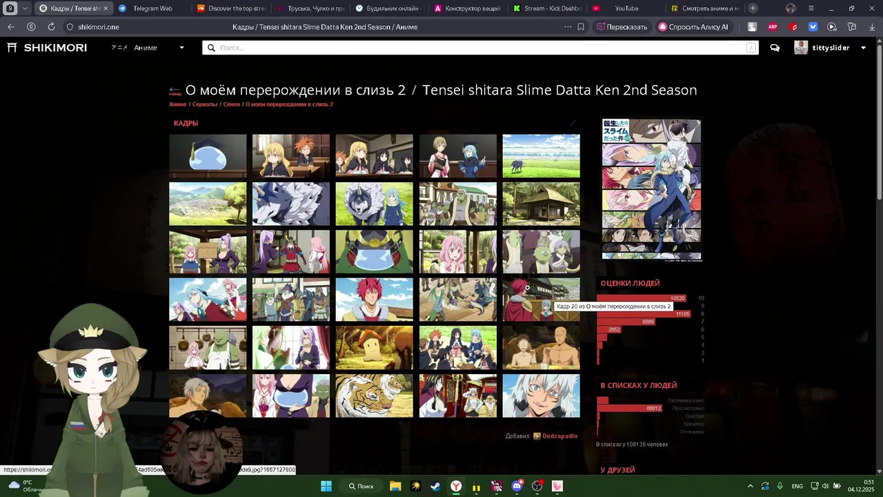Open the Japanese-style wooden house screenshot
This screenshot has height=497, width=883.
click(541, 204)
